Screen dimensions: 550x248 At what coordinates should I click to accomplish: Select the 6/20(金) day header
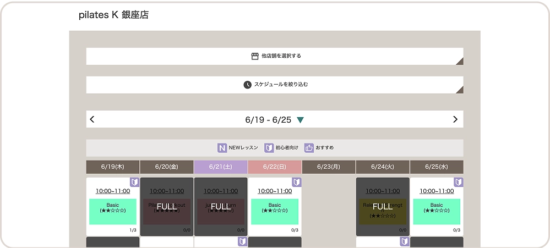pyautogui.click(x=167, y=167)
